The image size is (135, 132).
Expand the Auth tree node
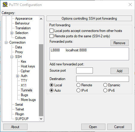[x=17, y=76]
